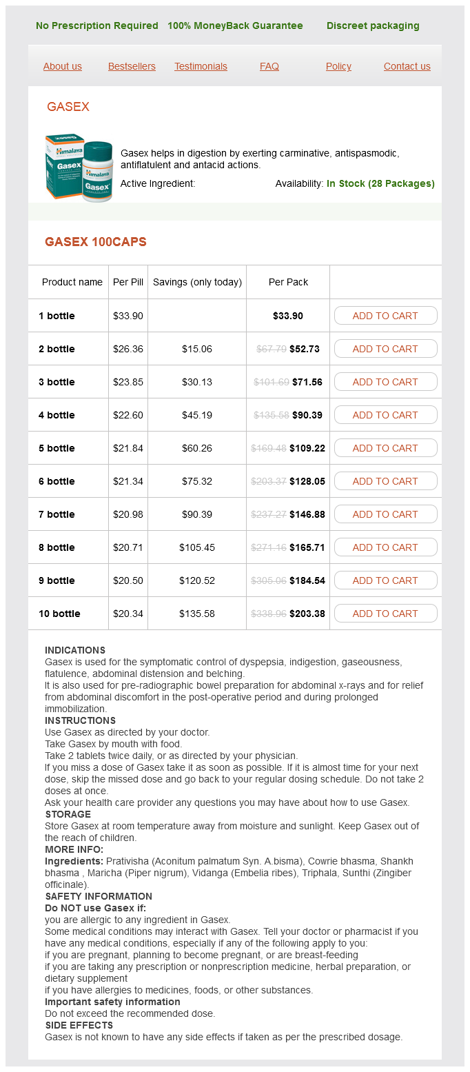The height and width of the screenshot is (1072, 470).
Task: Add 2 bottle pack to cart
Action: pos(385,349)
